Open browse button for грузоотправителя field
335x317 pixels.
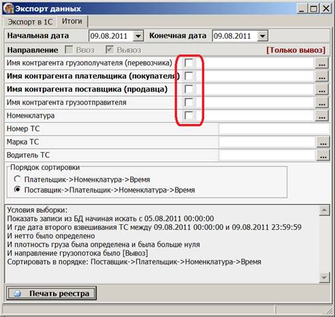click(321, 103)
